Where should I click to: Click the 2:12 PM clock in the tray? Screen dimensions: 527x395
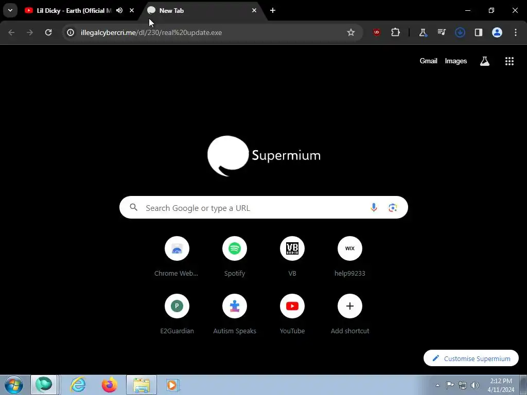click(501, 385)
